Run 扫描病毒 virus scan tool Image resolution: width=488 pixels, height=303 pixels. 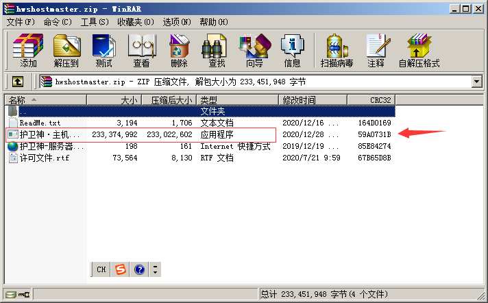[337, 51]
